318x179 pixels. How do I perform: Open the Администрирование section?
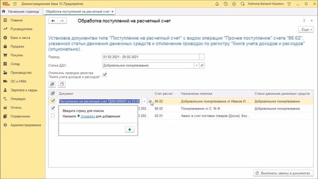pos(26,125)
